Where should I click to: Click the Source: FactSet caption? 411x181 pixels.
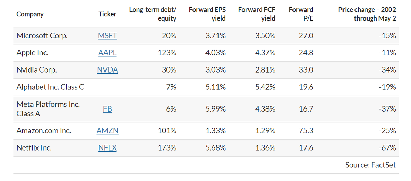(370, 165)
